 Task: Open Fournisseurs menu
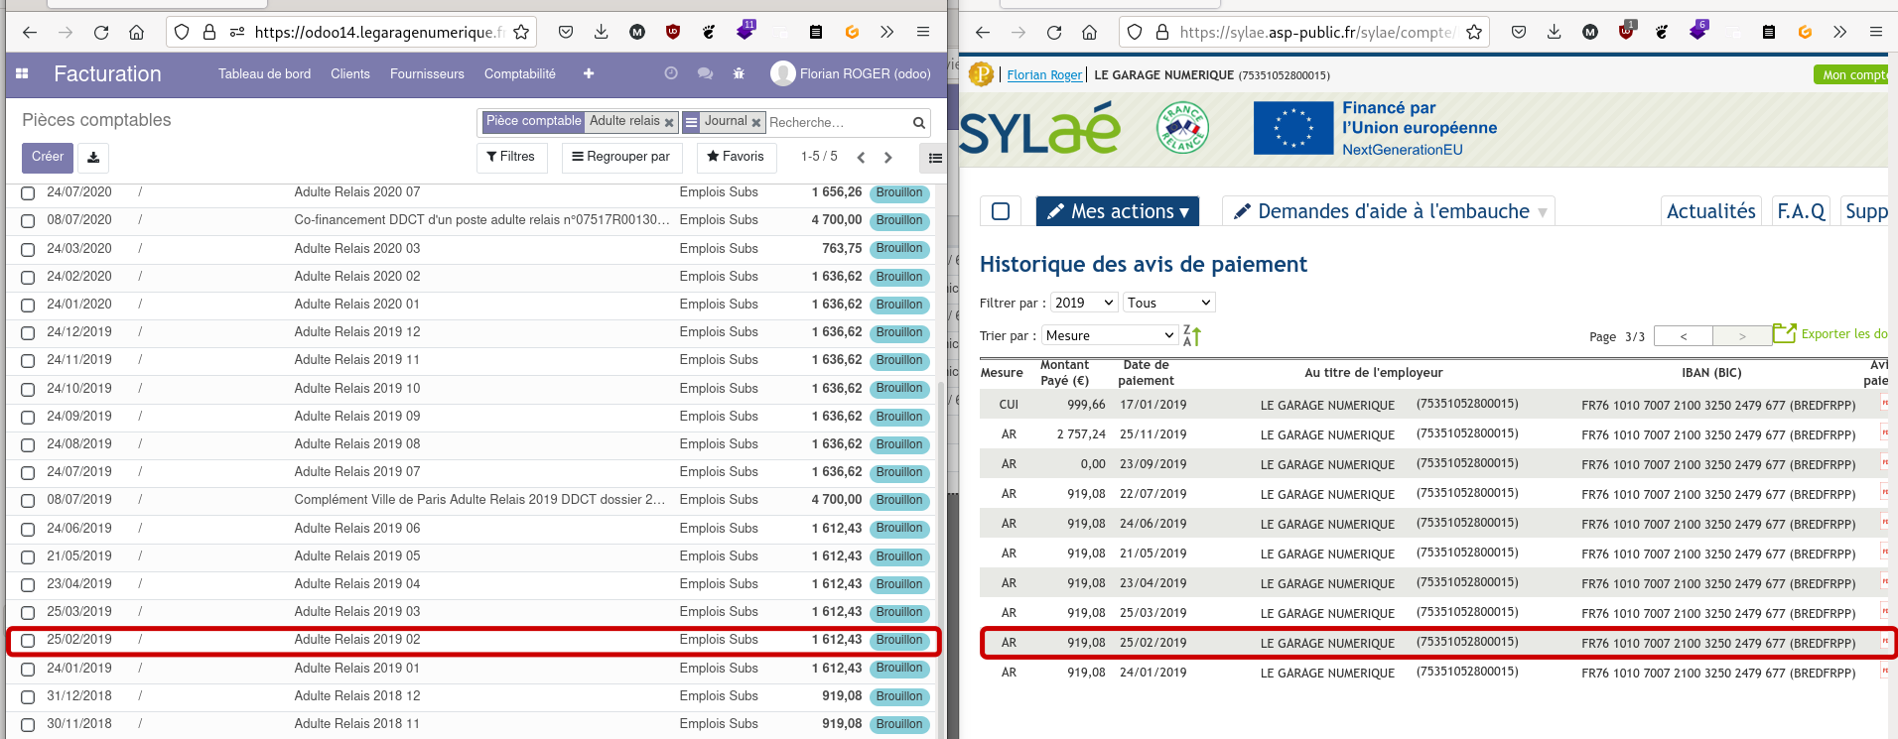(x=427, y=73)
